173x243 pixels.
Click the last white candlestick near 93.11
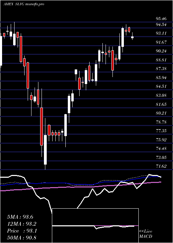click(x=133, y=37)
